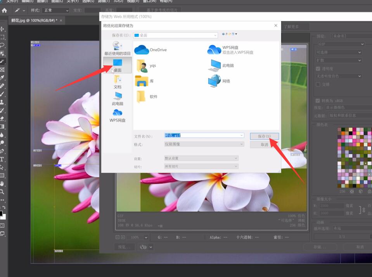Screen dimensions: 372x277
Task: Select the Rectangular Marquee tool
Action: pos(2,37)
